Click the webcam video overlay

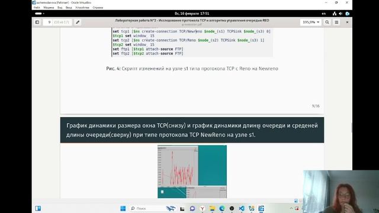click(341, 192)
